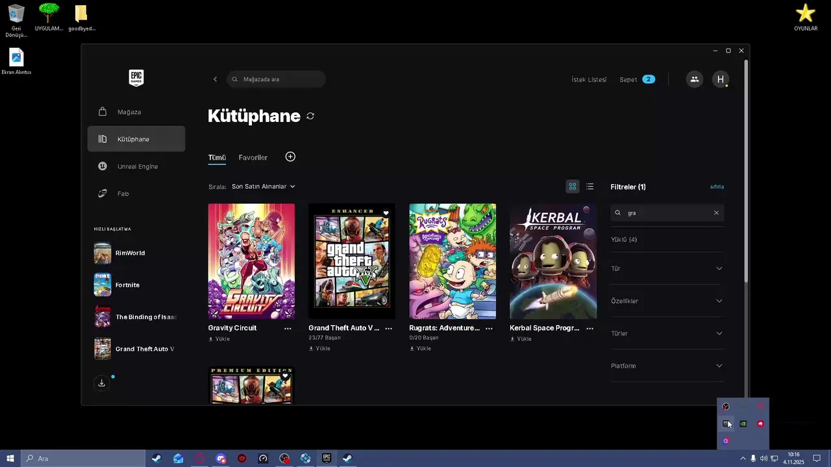
Task: Select goodbyed... folder on desktop
Action: 81,18
